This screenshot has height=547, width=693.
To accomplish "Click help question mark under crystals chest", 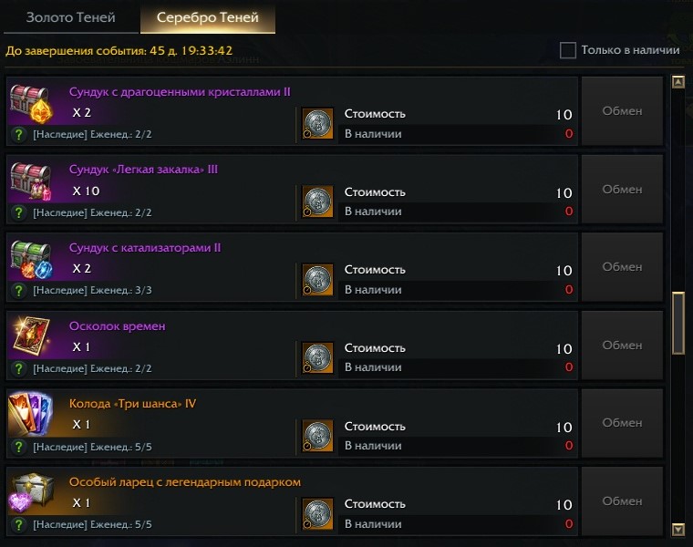I will (x=18, y=134).
